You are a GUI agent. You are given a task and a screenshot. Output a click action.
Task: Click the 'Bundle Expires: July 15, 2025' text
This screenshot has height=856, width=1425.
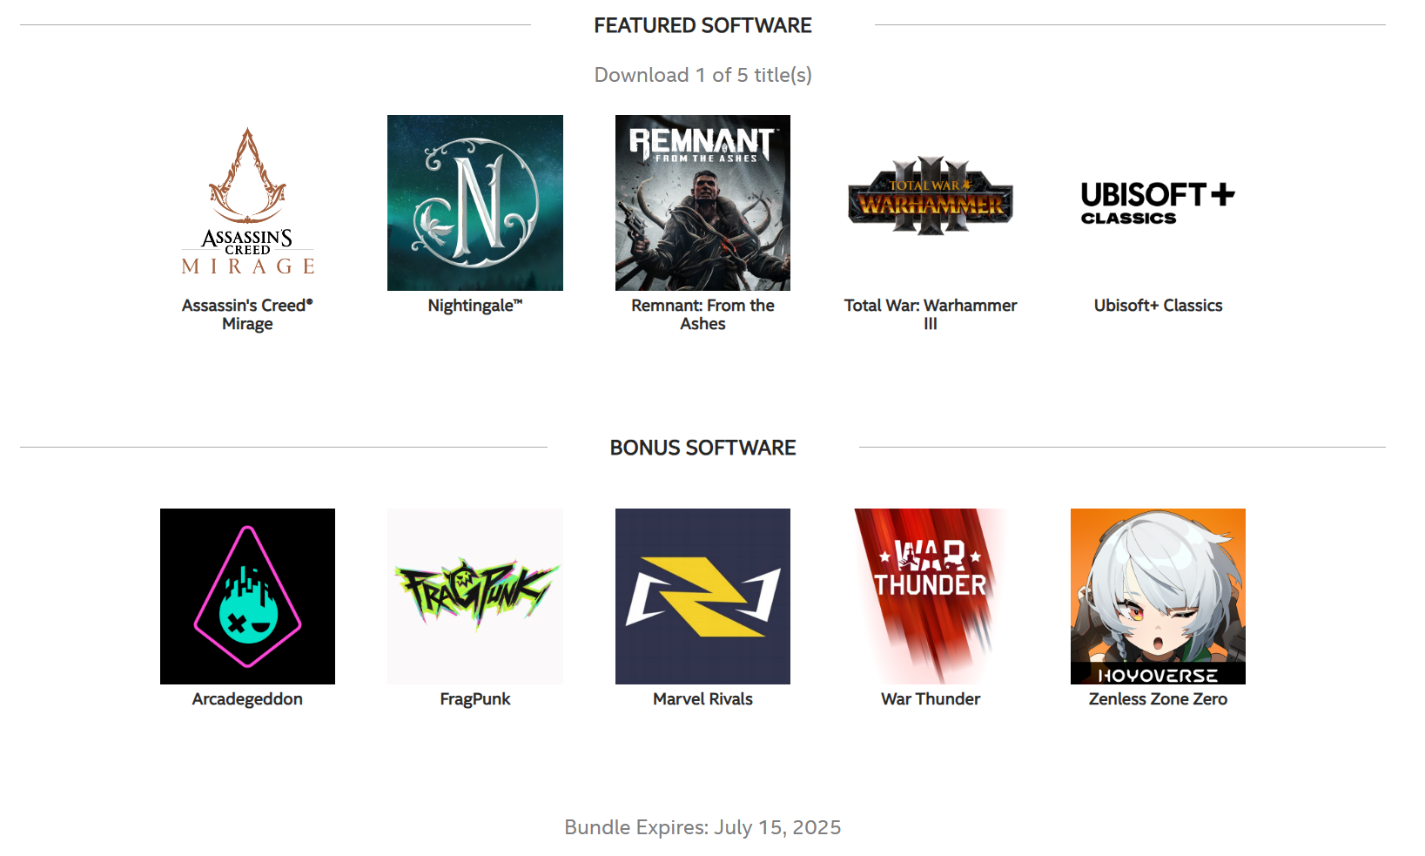coord(702,827)
